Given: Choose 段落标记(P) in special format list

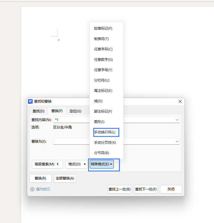Looking at the screenshot, I should (103, 29).
